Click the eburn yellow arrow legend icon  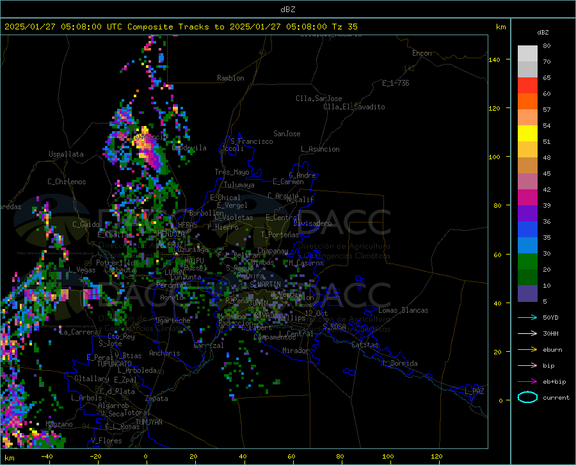point(527,350)
